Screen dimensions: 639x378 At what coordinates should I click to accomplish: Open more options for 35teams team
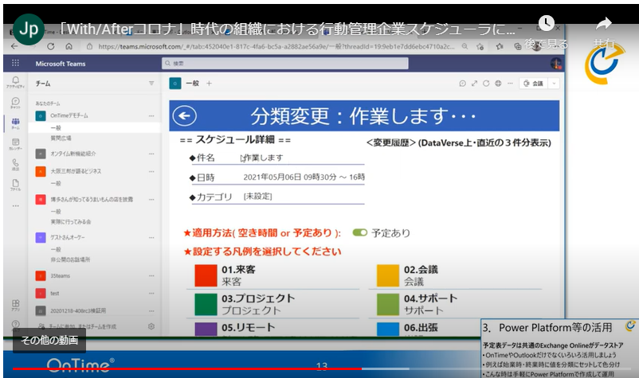pos(151,276)
